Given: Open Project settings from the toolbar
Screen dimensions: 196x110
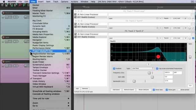Looking at the screenshot, I should coord(15,5).
